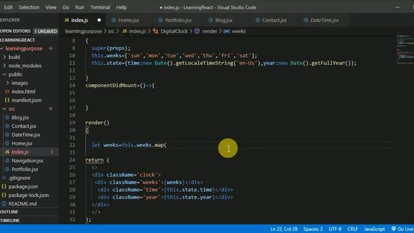414x233 pixels.
Task: Open README.md in the explorer
Action: [23, 204]
